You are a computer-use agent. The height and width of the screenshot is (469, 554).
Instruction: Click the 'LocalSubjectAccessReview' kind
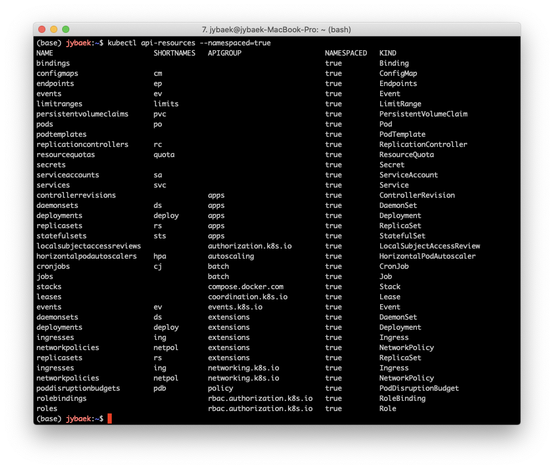[430, 246]
